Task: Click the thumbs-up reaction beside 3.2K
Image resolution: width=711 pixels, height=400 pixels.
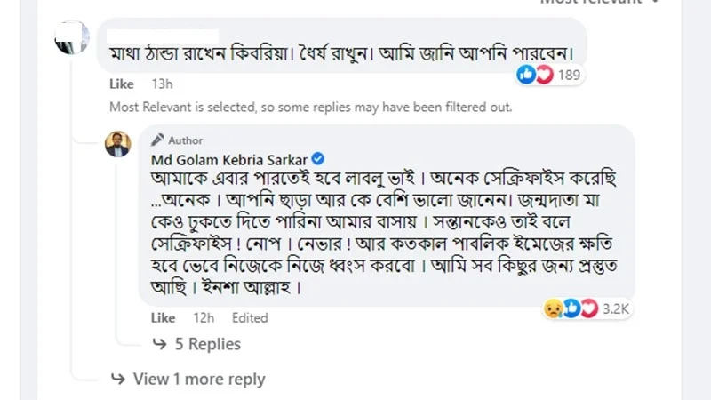Action: [x=571, y=308]
